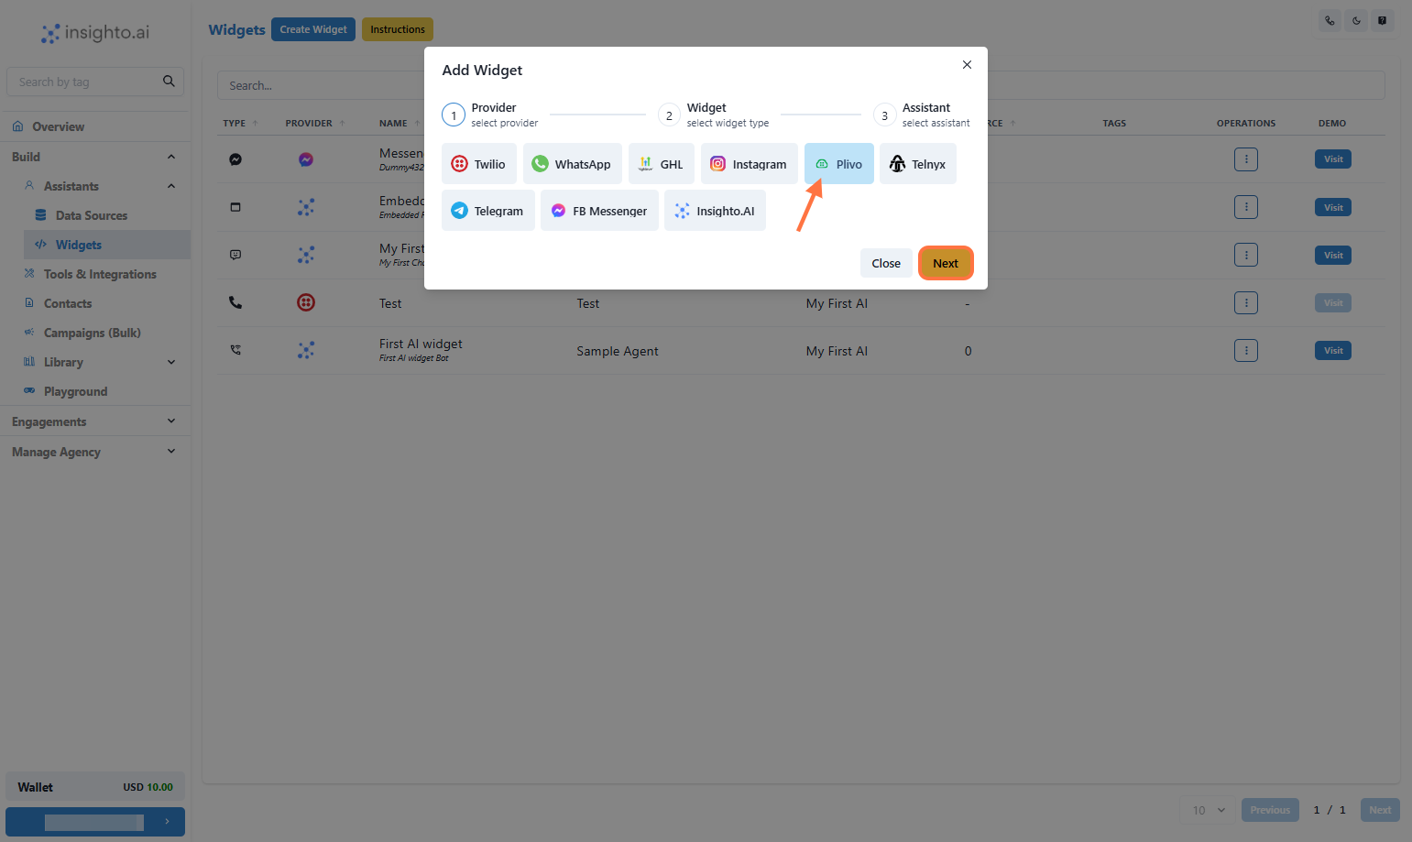This screenshot has height=842, width=1412.
Task: Visit demo of First AI widget
Action: click(x=1333, y=350)
